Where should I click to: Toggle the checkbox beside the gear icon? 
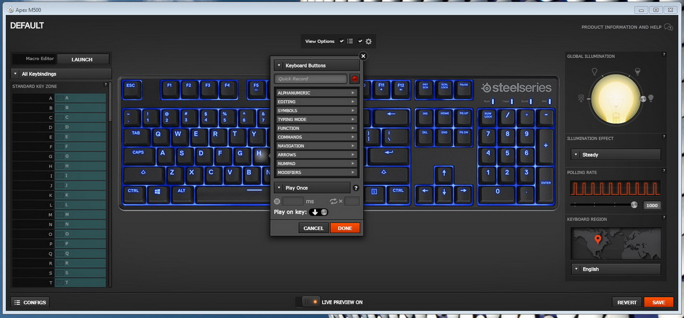coord(360,41)
